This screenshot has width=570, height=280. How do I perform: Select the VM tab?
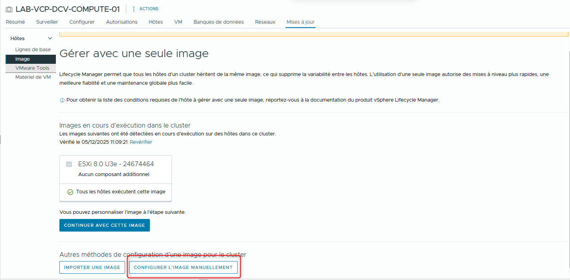[x=178, y=22]
